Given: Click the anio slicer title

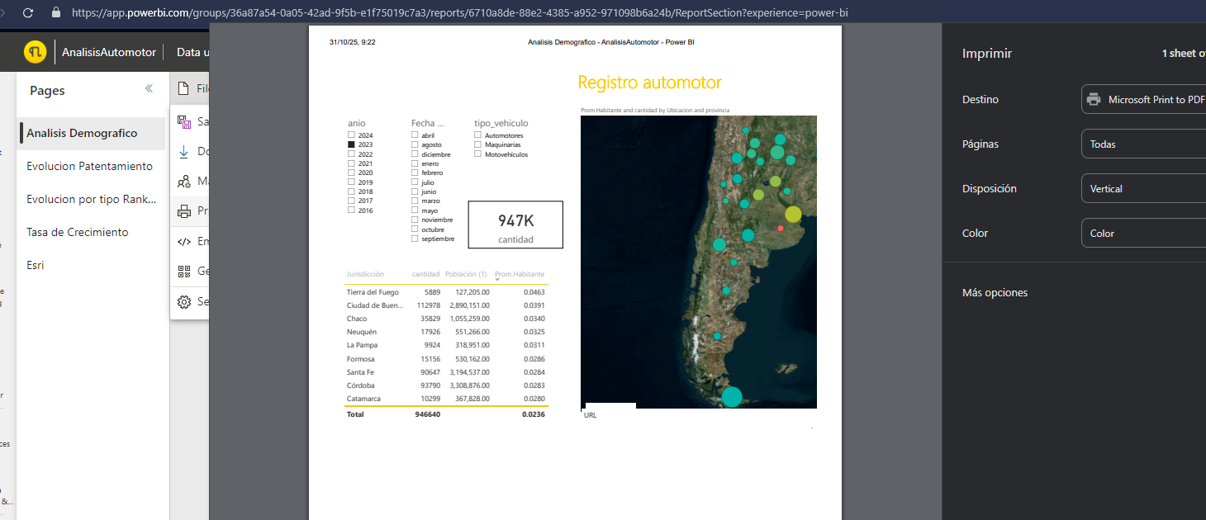Looking at the screenshot, I should coord(356,123).
